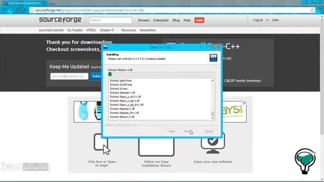Image resolution: width=324 pixels, height=182 pixels.
Task: Open the Help menu
Action: click(187, 20)
